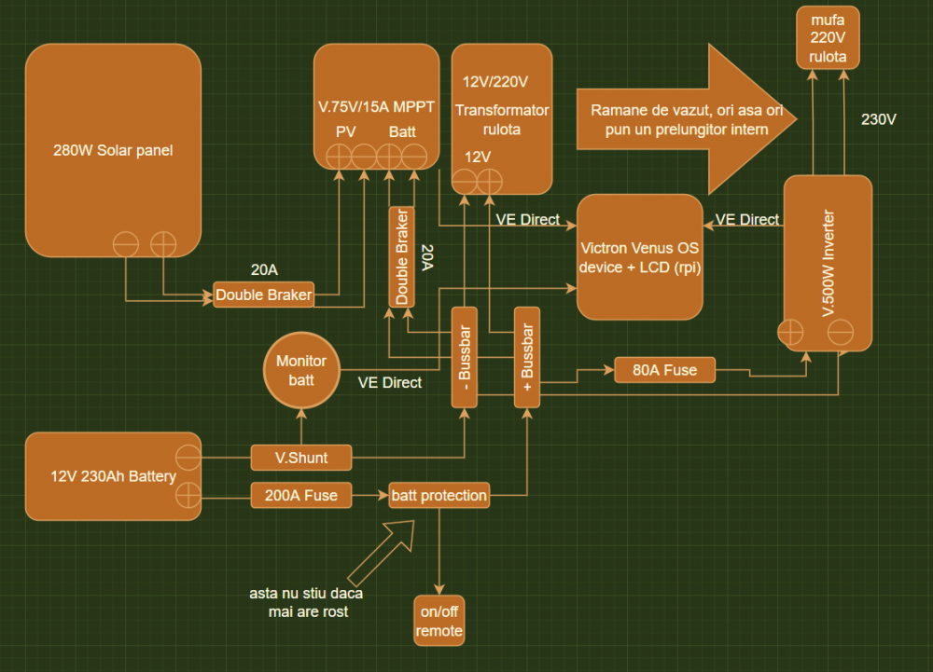The height and width of the screenshot is (672, 933).
Task: Click the horizontal Double Braker box
Action: (263, 295)
